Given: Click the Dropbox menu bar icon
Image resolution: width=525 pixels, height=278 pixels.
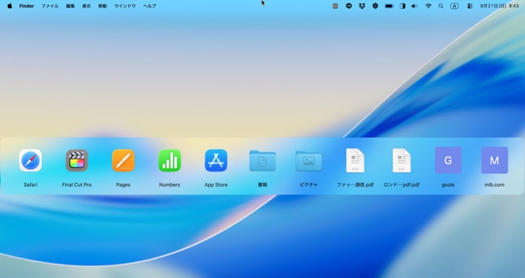Looking at the screenshot, I should tap(362, 6).
